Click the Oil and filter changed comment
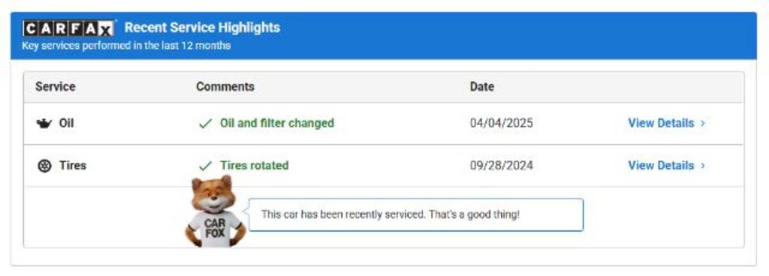The image size is (769, 276). 277,123
